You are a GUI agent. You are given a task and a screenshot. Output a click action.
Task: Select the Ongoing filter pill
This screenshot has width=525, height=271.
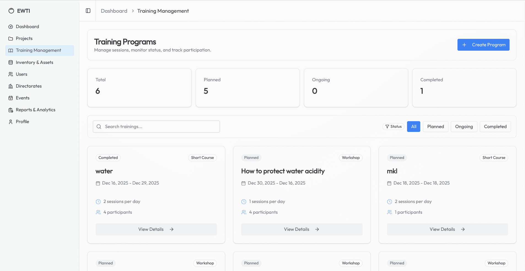tap(464, 126)
